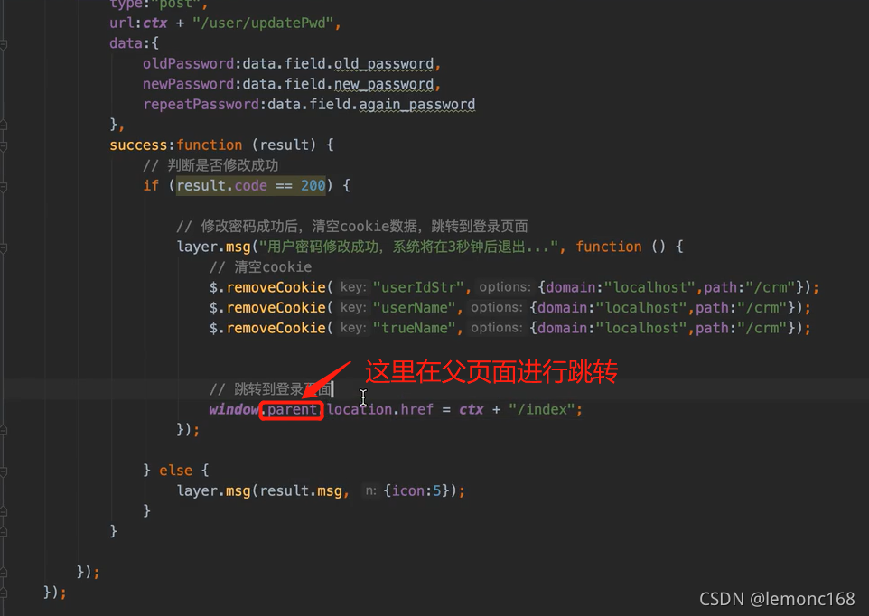
Task: Click the underlined new_password field name
Action: 384,84
